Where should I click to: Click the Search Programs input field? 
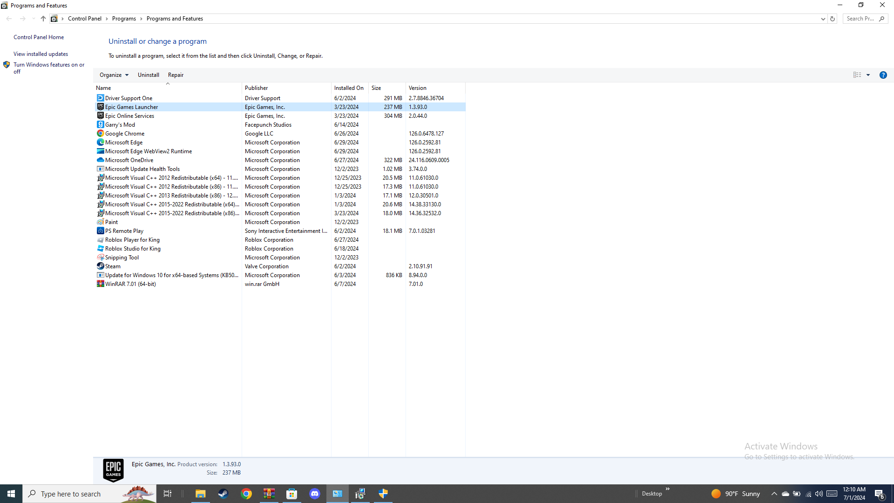860,19
